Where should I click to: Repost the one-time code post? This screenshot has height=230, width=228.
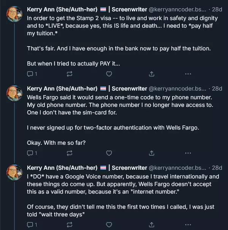[x=70, y=153]
